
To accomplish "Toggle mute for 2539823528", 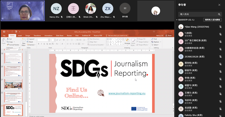I will pyautogui.click(x=220, y=57).
